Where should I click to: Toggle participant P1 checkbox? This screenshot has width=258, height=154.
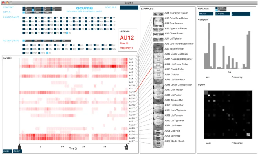pos(23,18)
